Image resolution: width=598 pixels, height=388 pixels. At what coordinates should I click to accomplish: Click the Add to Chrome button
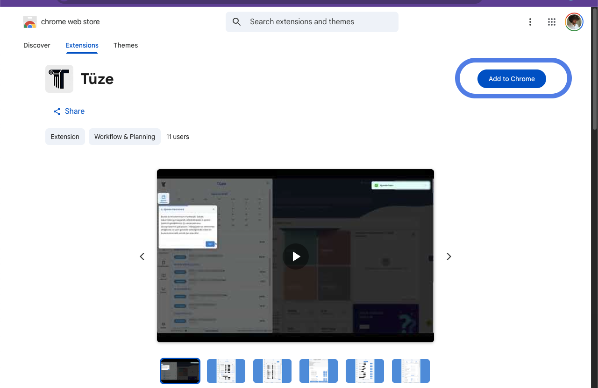[512, 79]
